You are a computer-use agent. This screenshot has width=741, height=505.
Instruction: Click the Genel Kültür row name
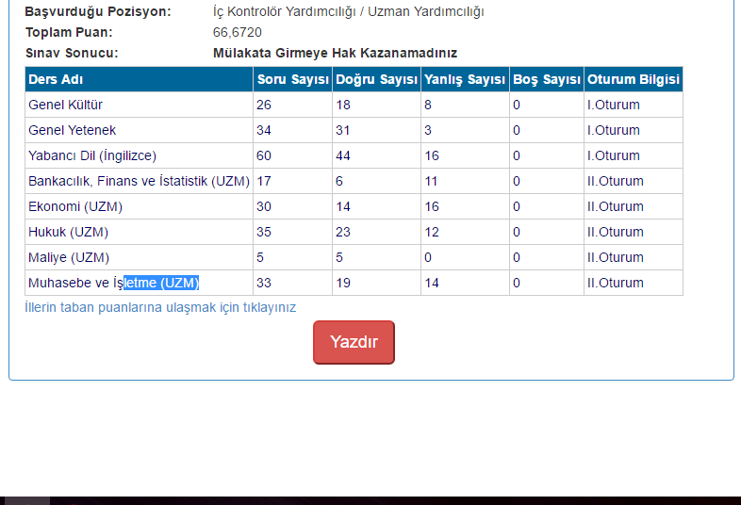pos(66,105)
